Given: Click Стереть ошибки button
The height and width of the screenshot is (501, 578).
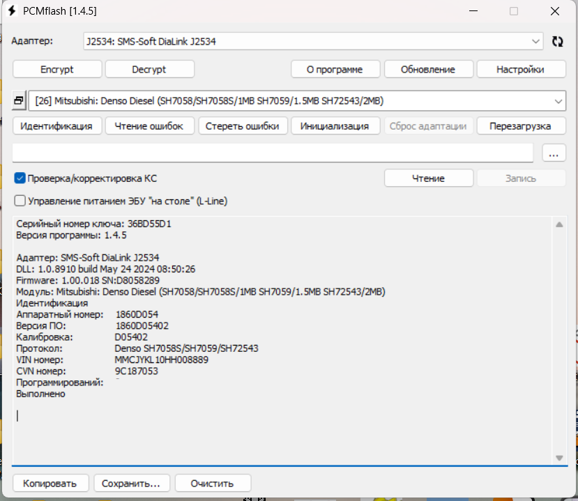Looking at the screenshot, I should coord(242,126).
